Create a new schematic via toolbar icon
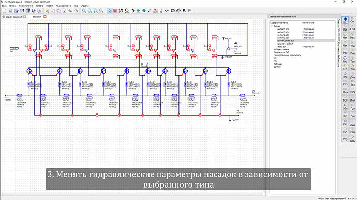The height and width of the screenshot is (200, 357). click(5, 11)
